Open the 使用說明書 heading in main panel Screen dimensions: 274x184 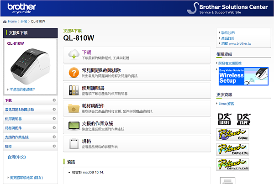(x=93, y=88)
